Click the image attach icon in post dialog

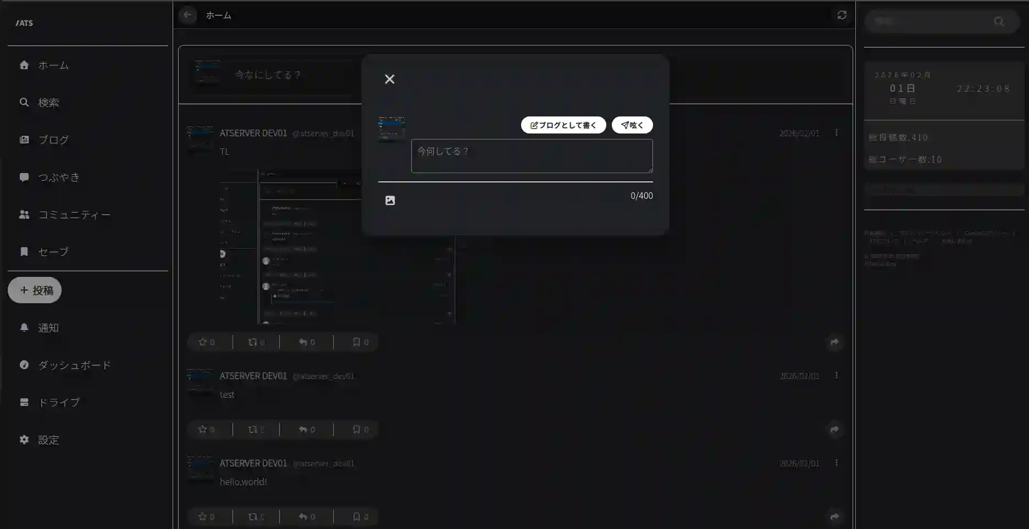390,200
